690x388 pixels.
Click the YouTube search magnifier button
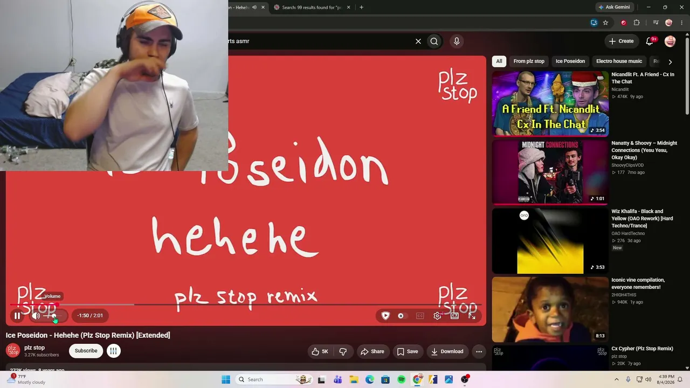tap(434, 41)
